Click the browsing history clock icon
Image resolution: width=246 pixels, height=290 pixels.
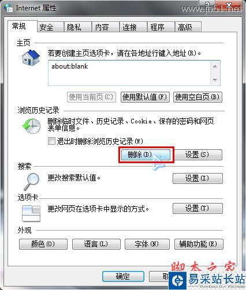click(x=31, y=126)
